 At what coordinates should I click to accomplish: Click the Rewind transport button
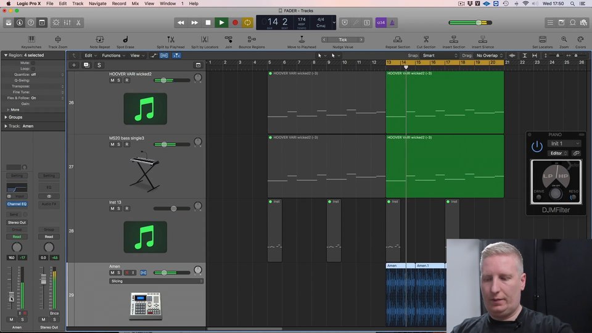(x=181, y=23)
